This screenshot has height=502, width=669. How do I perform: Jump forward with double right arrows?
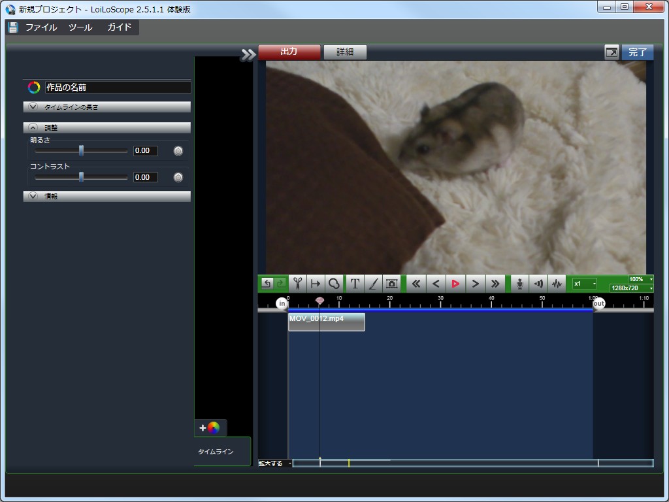pos(495,284)
